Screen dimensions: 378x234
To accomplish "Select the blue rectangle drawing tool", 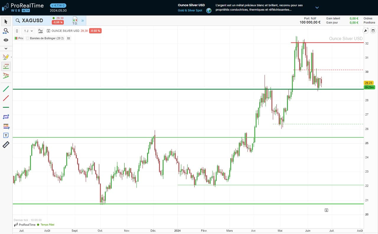I will pos(6,117).
